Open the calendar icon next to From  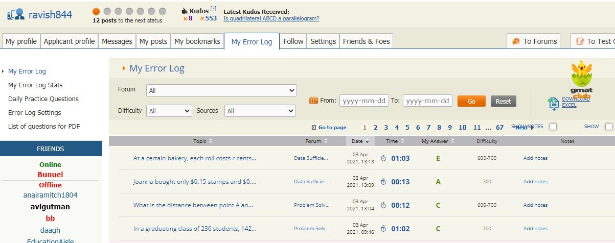pyautogui.click(x=314, y=101)
